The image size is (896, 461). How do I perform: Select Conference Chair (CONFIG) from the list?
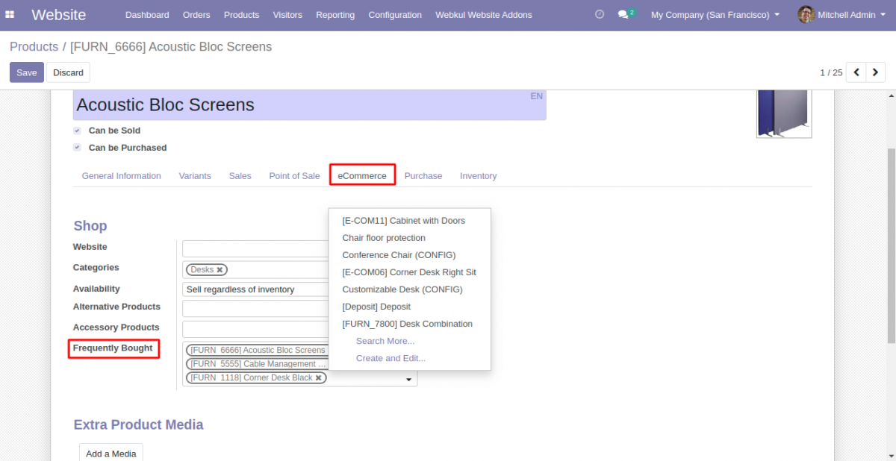399,255
